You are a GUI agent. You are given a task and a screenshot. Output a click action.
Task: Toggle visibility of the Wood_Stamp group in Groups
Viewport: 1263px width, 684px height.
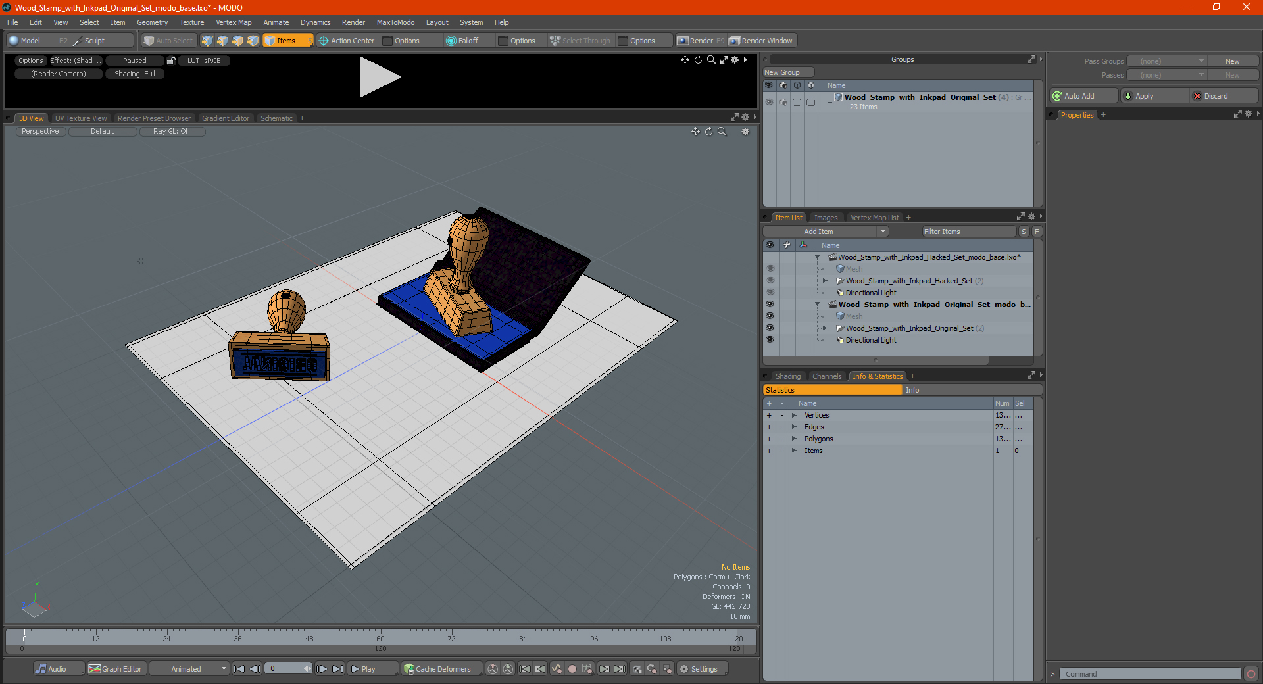coord(769,102)
